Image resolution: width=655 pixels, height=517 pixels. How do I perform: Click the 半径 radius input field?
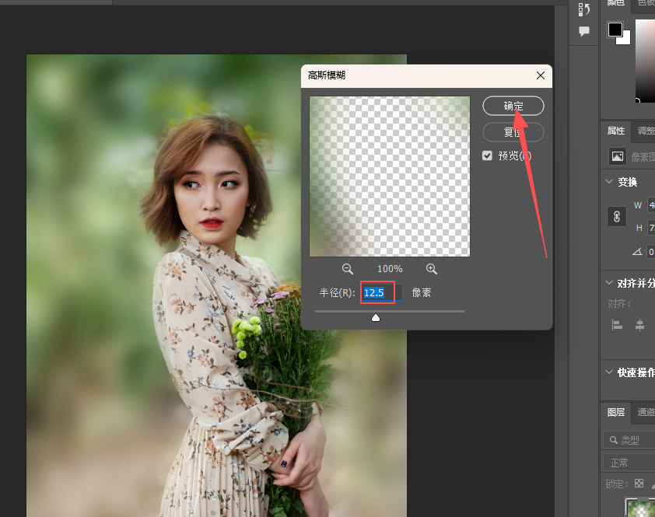(382, 292)
